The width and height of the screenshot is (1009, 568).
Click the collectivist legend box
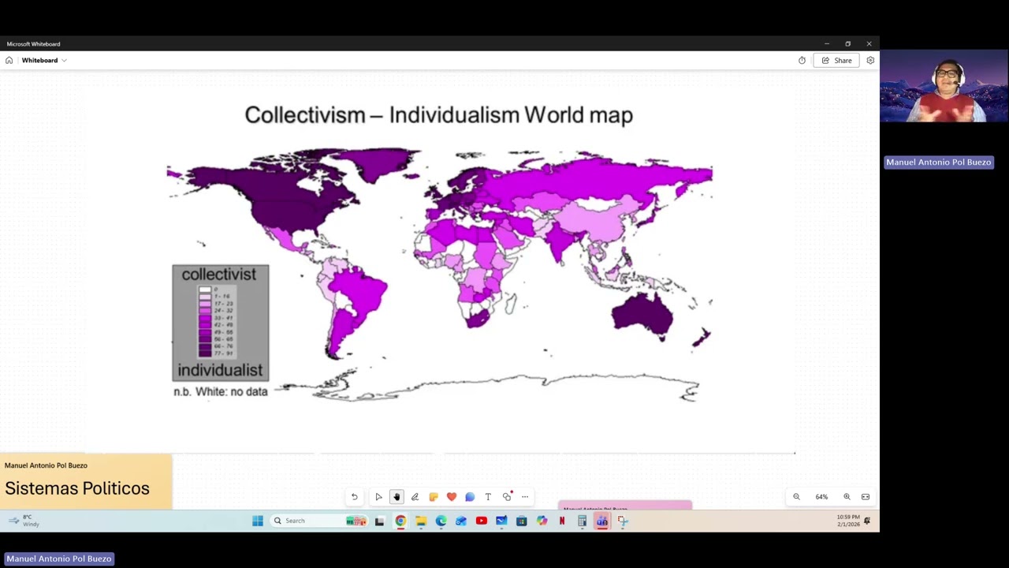coord(221,323)
